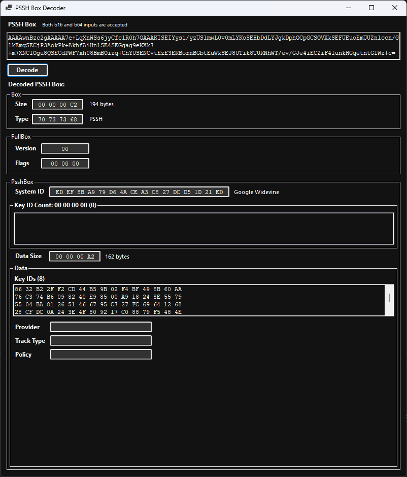Click the "Google Widevine" label
Screen dimensions: 407x477
257,192
